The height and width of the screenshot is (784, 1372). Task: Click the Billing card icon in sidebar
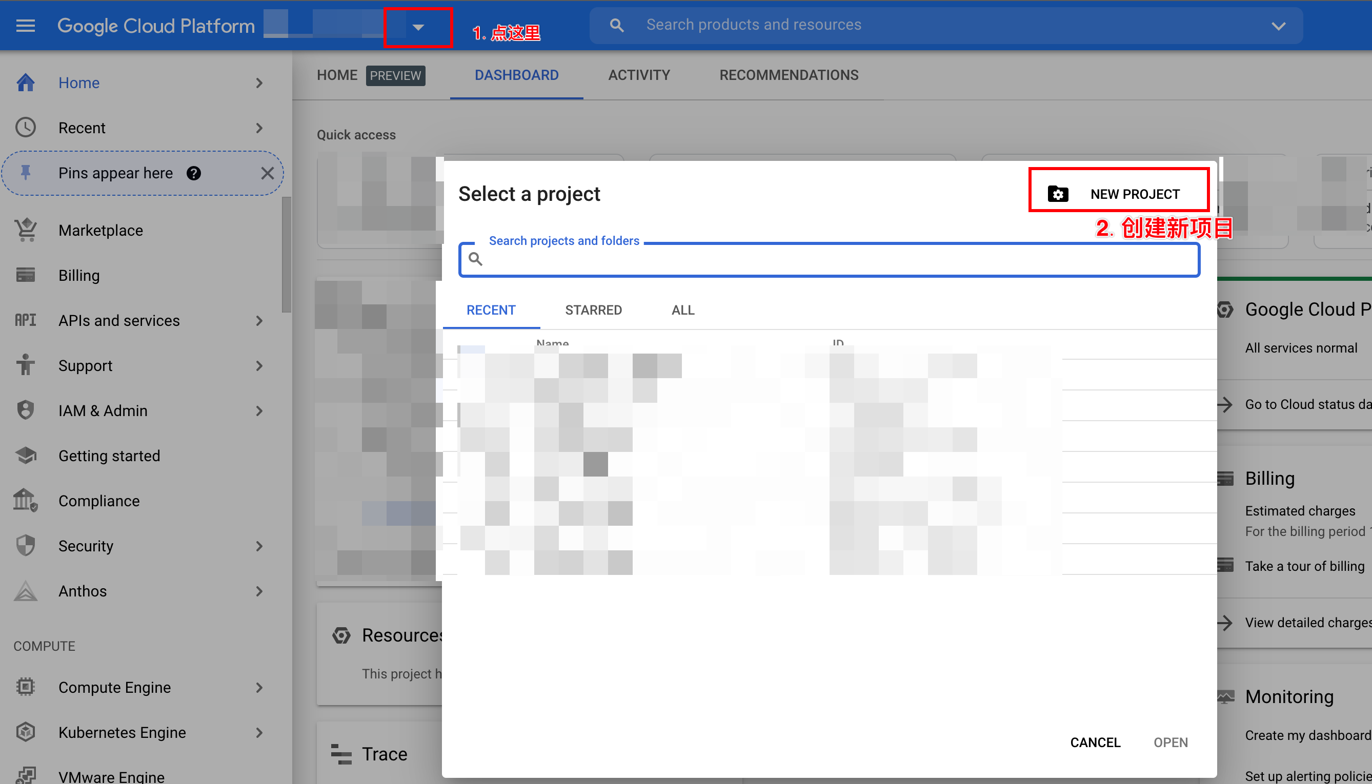pos(25,275)
